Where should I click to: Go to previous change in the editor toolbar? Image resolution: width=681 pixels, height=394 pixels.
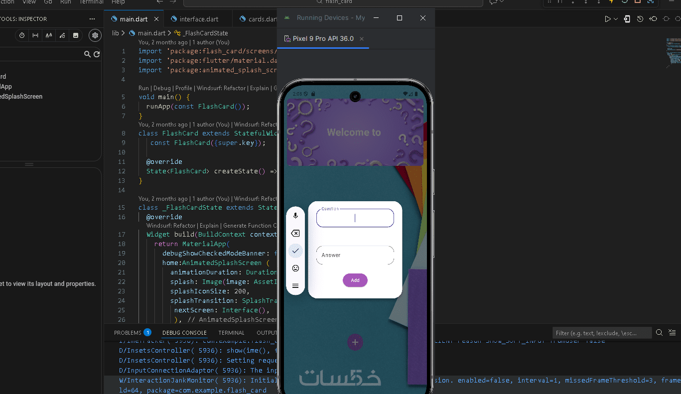pyautogui.click(x=653, y=19)
